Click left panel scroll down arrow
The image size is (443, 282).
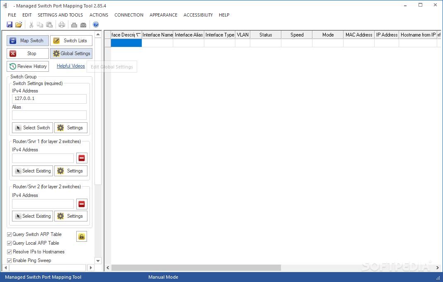pos(98,261)
